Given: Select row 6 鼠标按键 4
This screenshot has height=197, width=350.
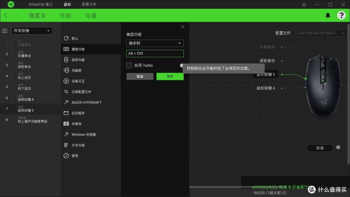Looking at the screenshot, I should tap(30, 98).
